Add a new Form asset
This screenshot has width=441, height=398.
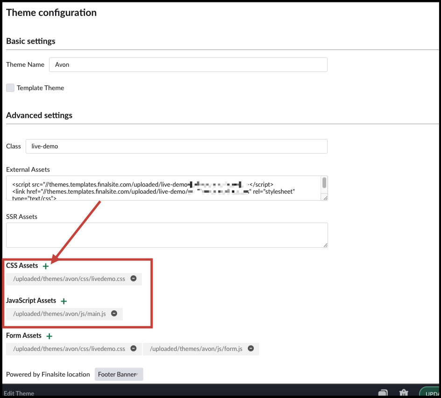click(49, 336)
